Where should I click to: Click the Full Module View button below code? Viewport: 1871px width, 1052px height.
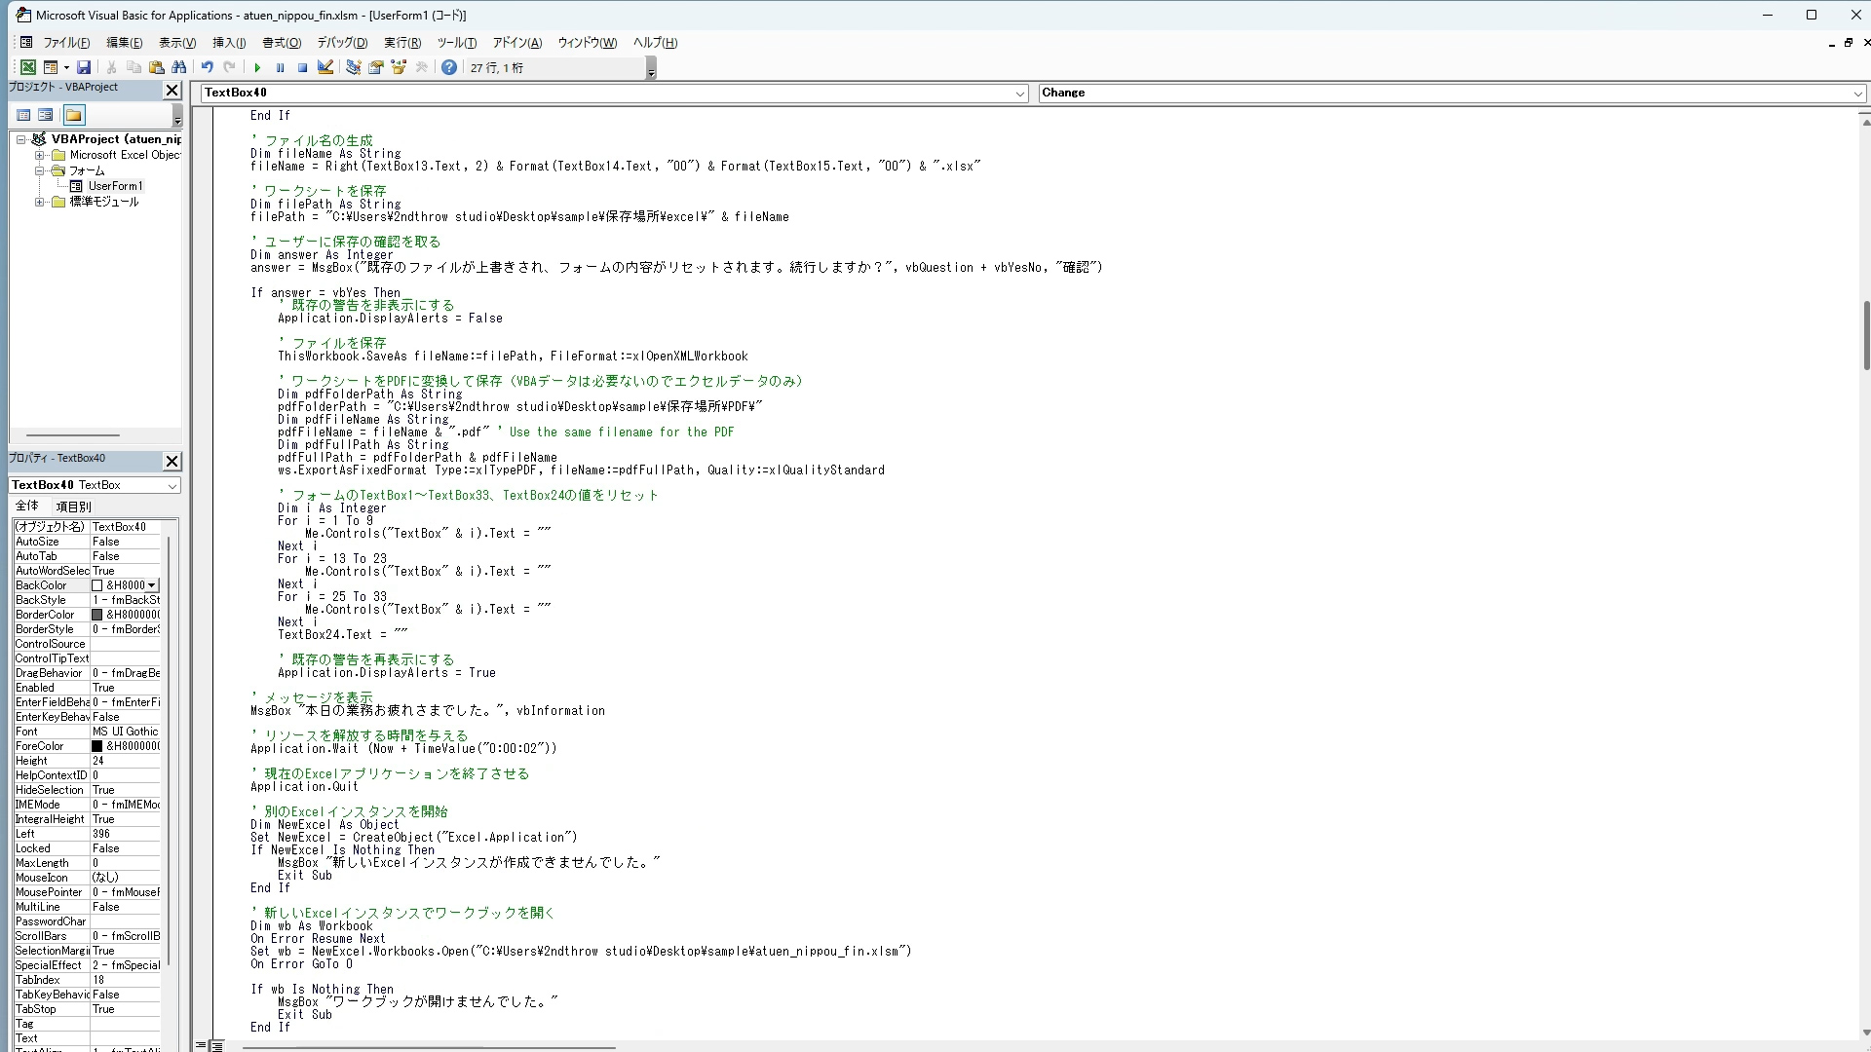pyautogui.click(x=216, y=1045)
